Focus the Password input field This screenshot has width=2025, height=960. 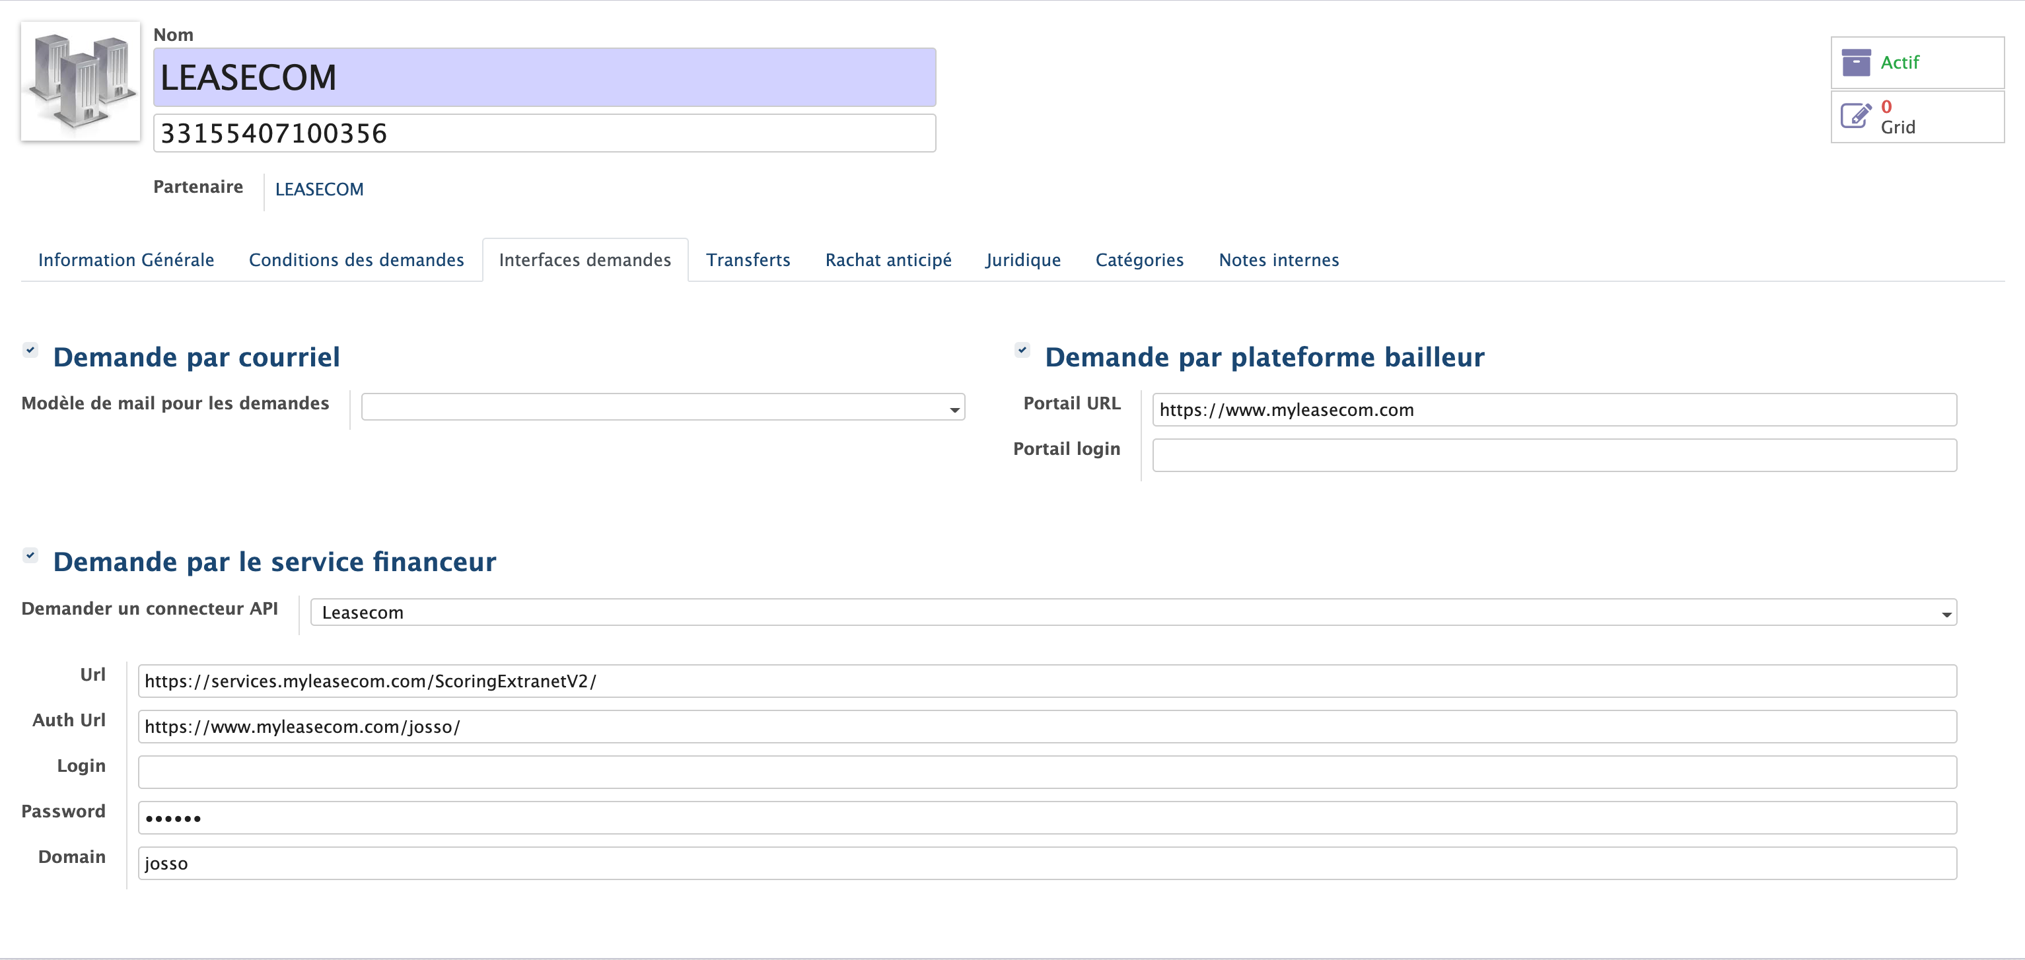coord(1046,818)
